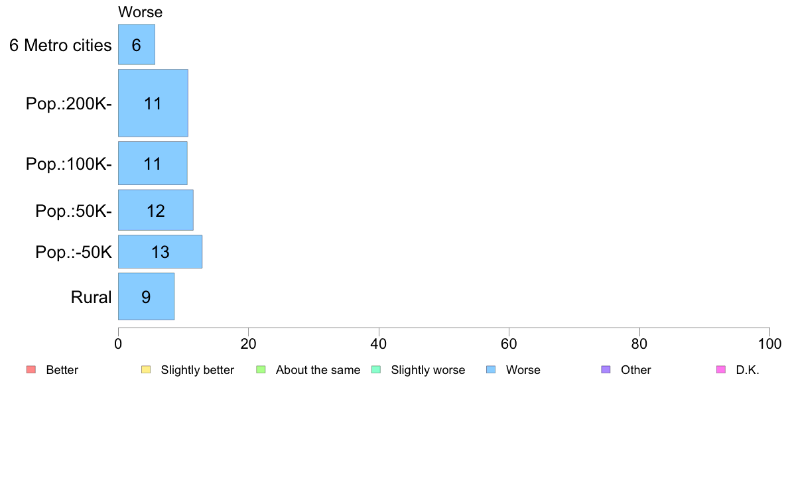Screen dimensions: 788x488
Task: Click the Rural category label
Action: (91, 297)
